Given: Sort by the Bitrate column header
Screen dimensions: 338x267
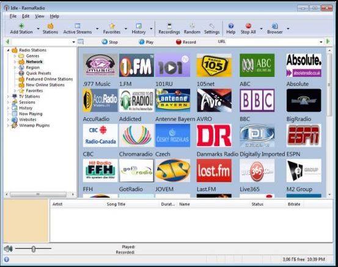Looking at the screenshot, I should pyautogui.click(x=294, y=204).
